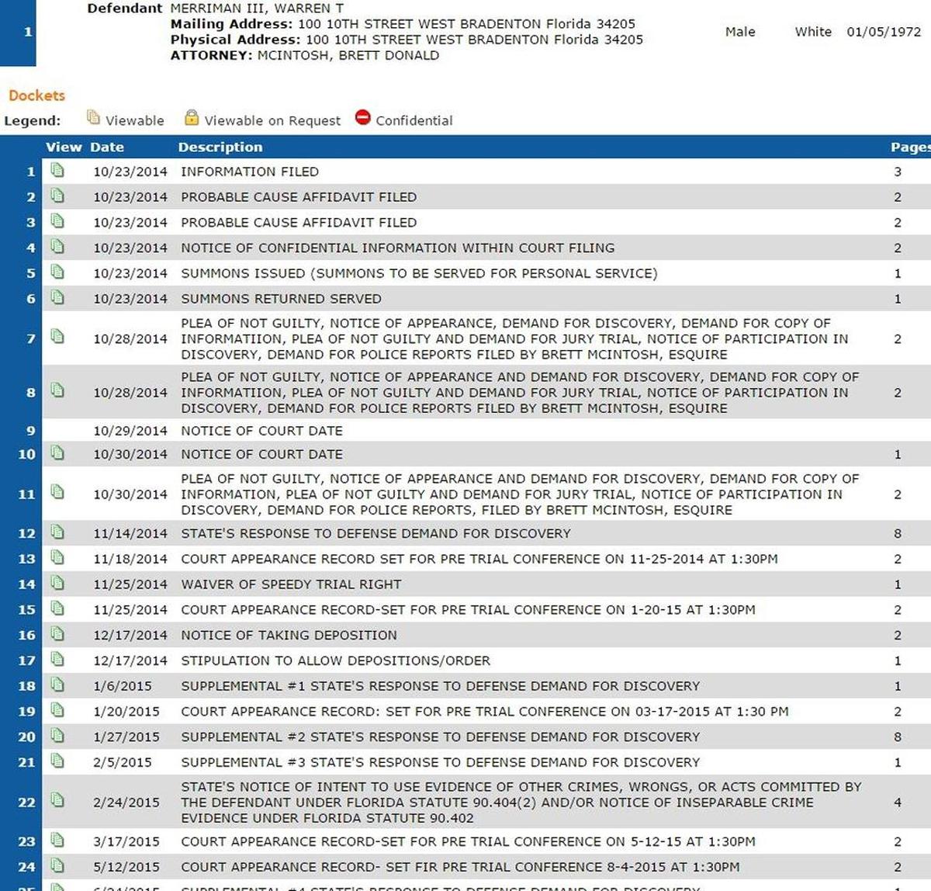View docket 13 court appearance record document

(57, 557)
